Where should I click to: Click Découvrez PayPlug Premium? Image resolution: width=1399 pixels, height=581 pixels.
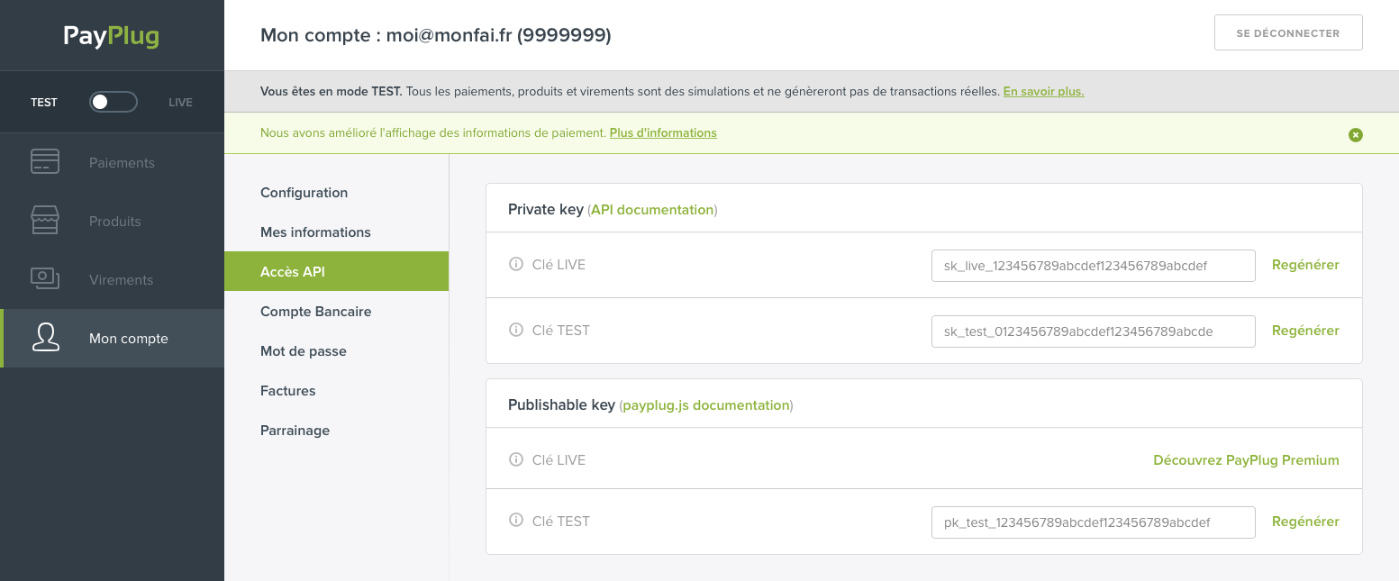[x=1246, y=459]
